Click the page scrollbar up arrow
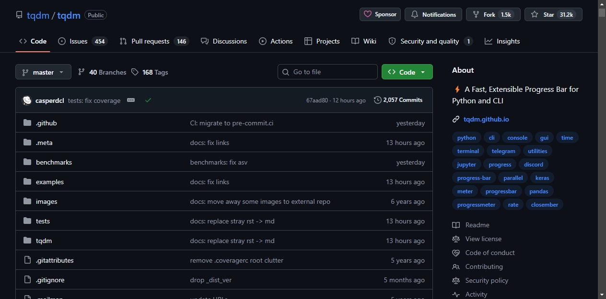The width and height of the screenshot is (606, 299). click(602, 4)
